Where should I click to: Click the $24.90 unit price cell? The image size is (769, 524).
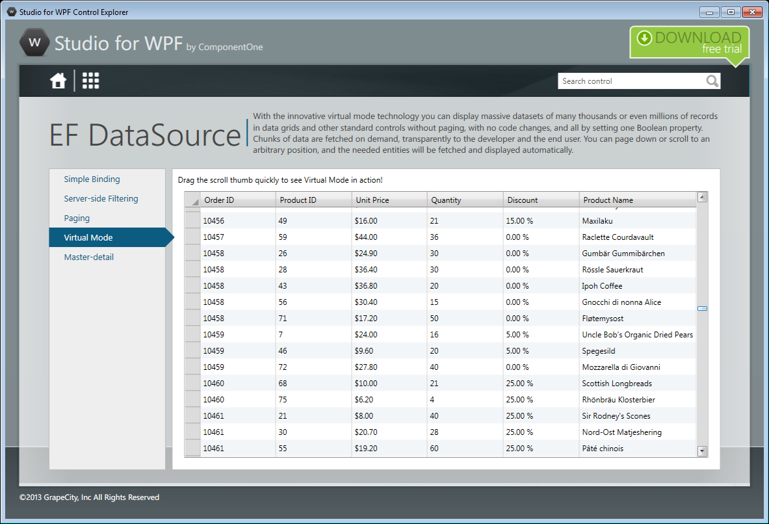(x=390, y=253)
